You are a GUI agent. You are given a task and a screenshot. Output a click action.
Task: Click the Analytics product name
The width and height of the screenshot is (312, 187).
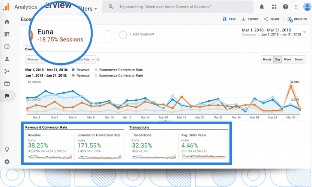(x=25, y=7)
